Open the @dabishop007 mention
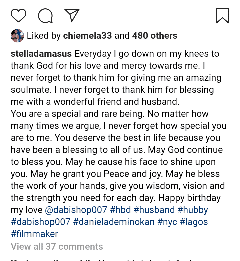240x261 pixels. (76, 210)
